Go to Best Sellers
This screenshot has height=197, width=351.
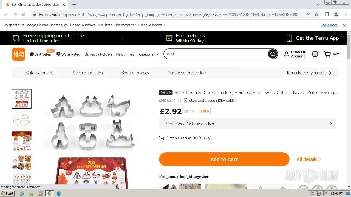point(41,54)
